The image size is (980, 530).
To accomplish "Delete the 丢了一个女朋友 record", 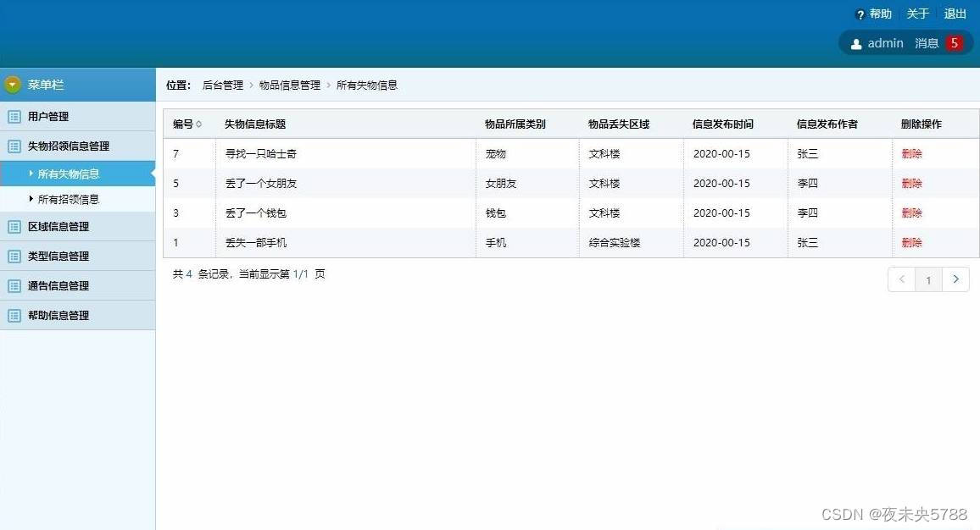I will pyautogui.click(x=912, y=184).
